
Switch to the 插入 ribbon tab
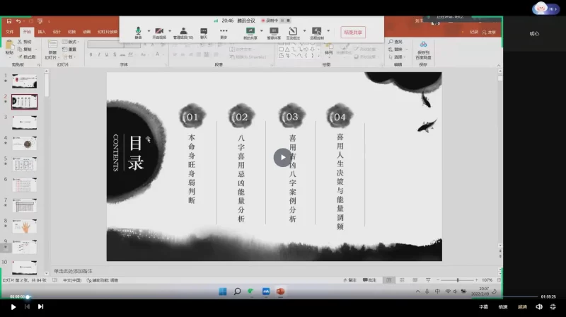(42, 32)
